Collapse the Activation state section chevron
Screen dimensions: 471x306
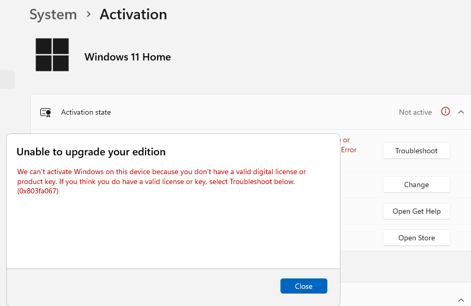[461, 112]
